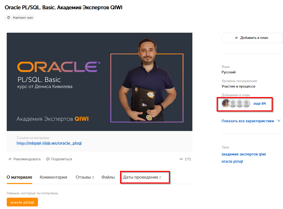Select the blue oracle pl/sql tag link
Image resolution: width=283 pixels, height=209 pixels.
click(232, 162)
